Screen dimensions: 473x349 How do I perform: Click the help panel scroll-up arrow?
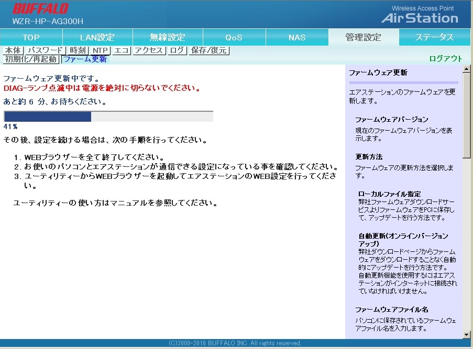pos(466,69)
